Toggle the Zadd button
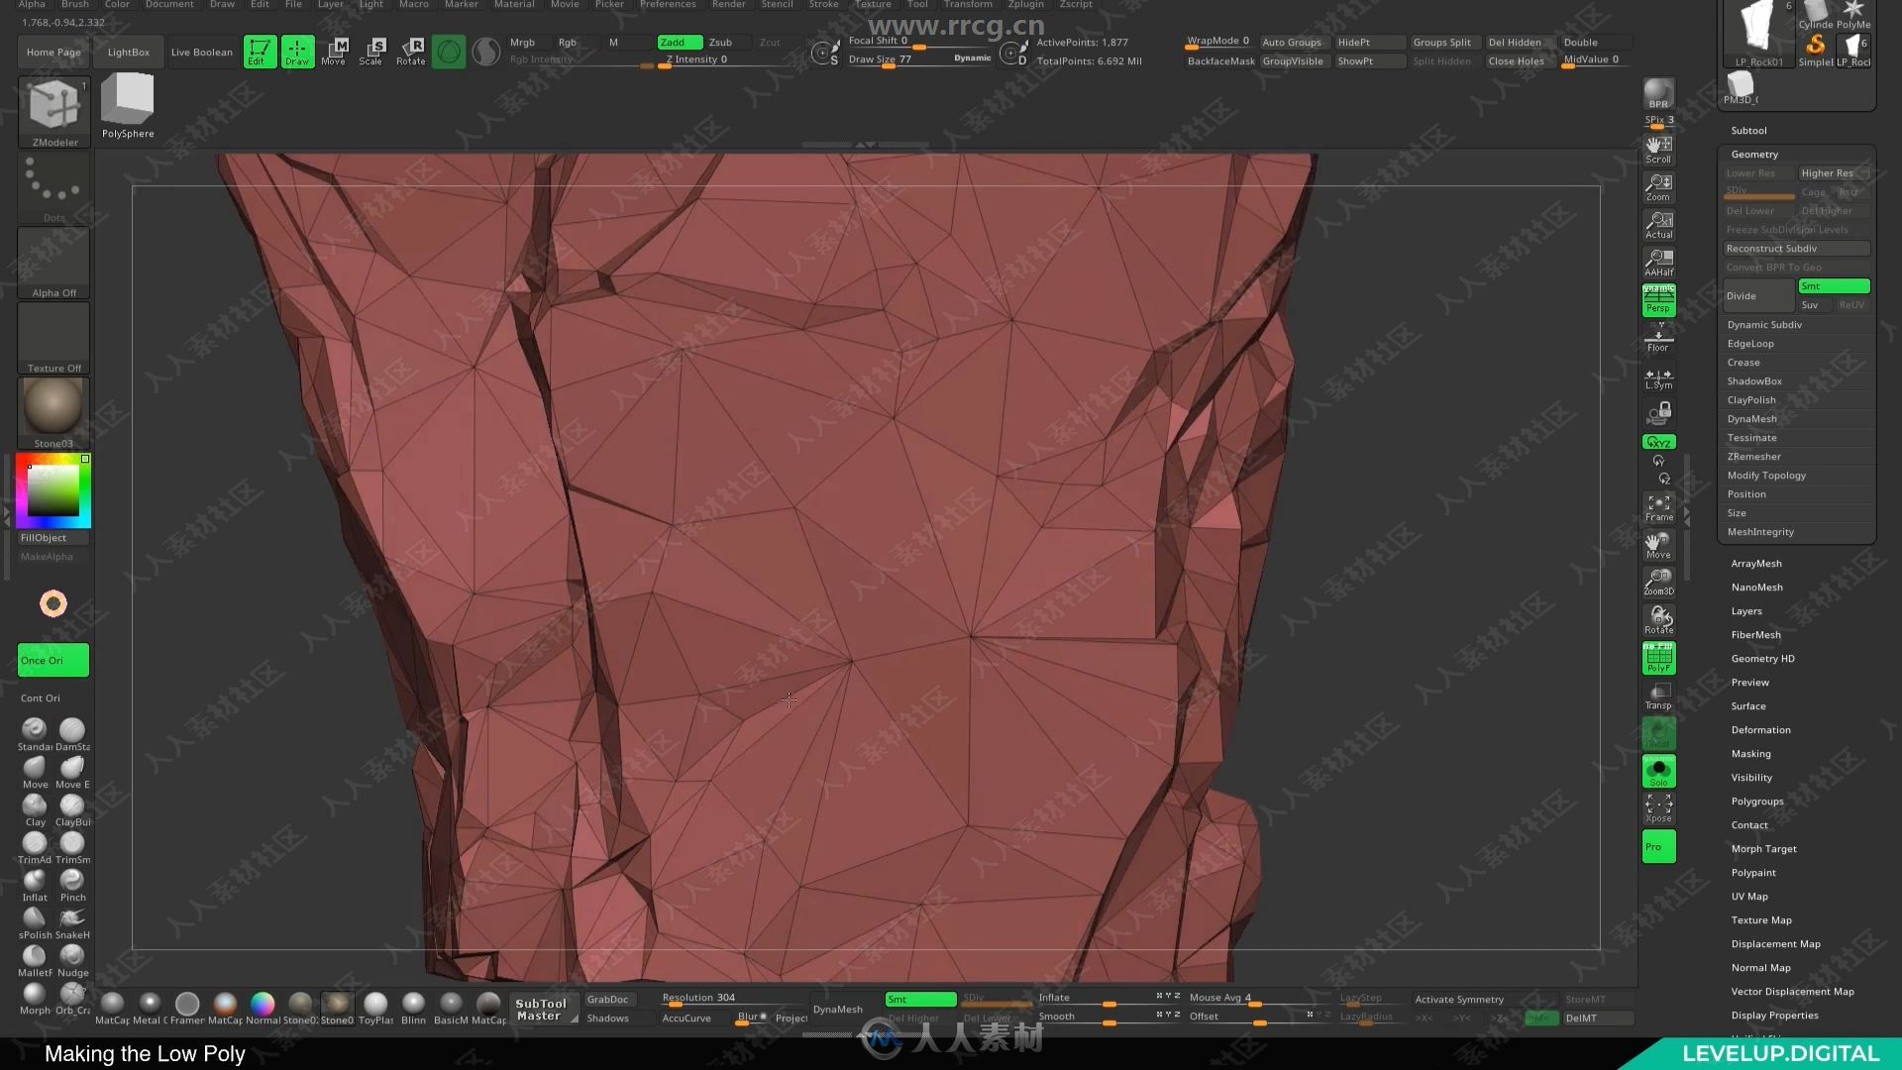Viewport: 1902px width, 1070px height. [680, 43]
